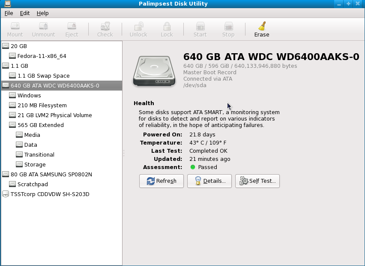Click the 21 minutes ago updated value
This screenshot has height=266, width=365.
point(210,159)
